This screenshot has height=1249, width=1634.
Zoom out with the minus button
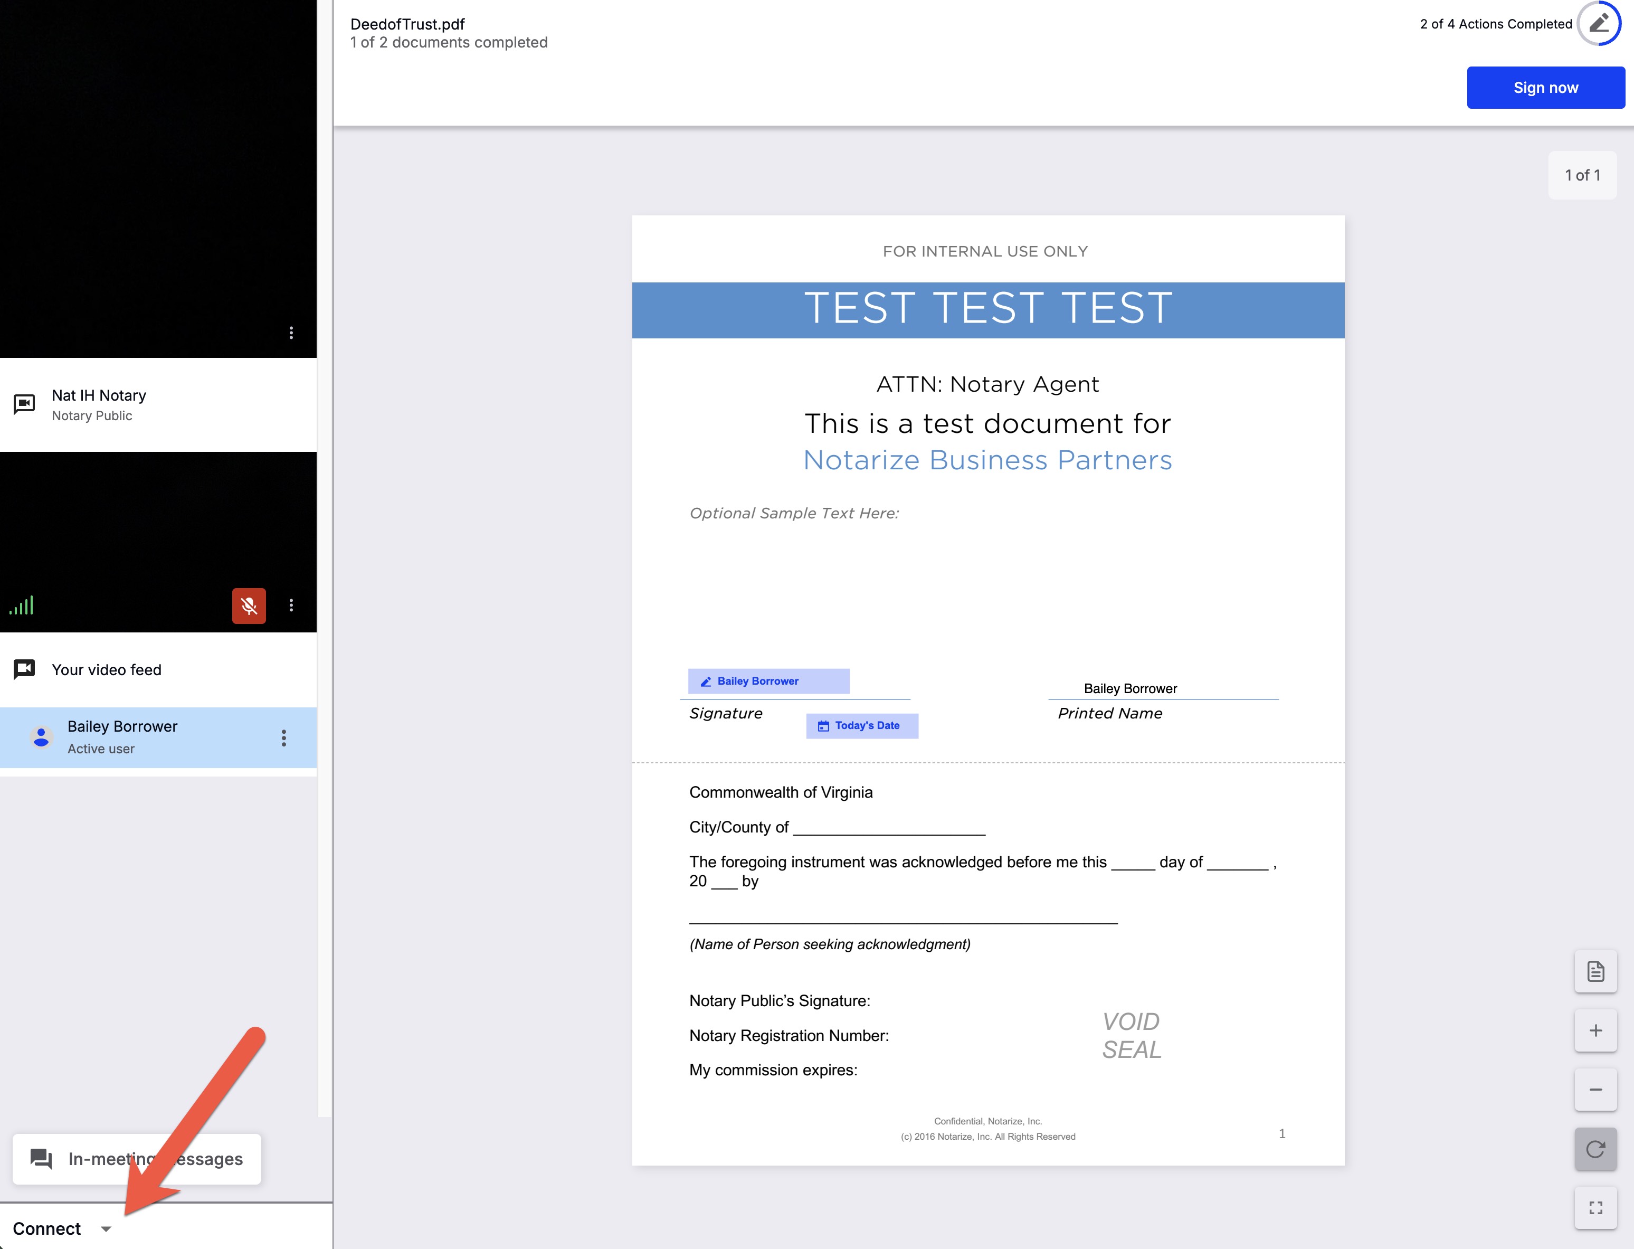(x=1595, y=1090)
